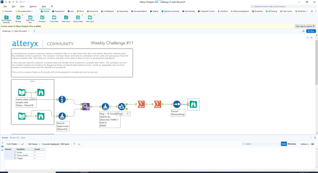Select the first Summarize tool on canvas
This screenshot has height=173, width=318.
click(141, 104)
